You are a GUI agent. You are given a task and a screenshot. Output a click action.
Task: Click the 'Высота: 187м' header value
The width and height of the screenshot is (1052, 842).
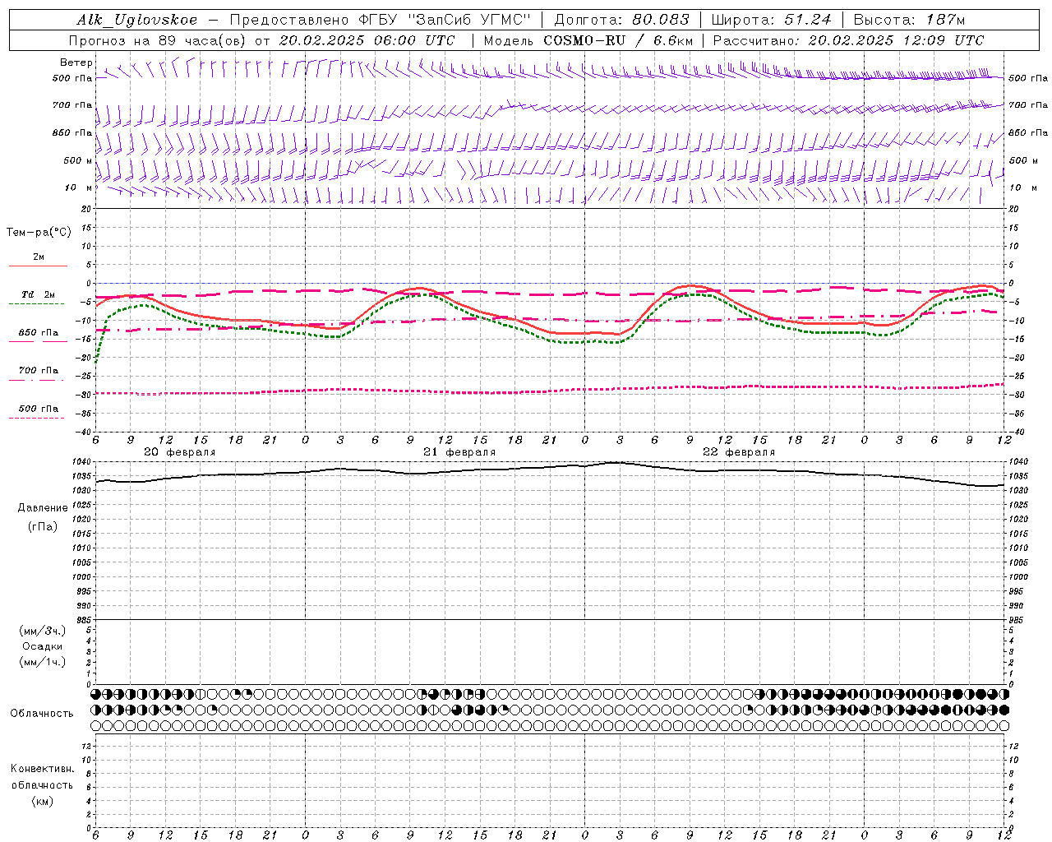[910, 20]
